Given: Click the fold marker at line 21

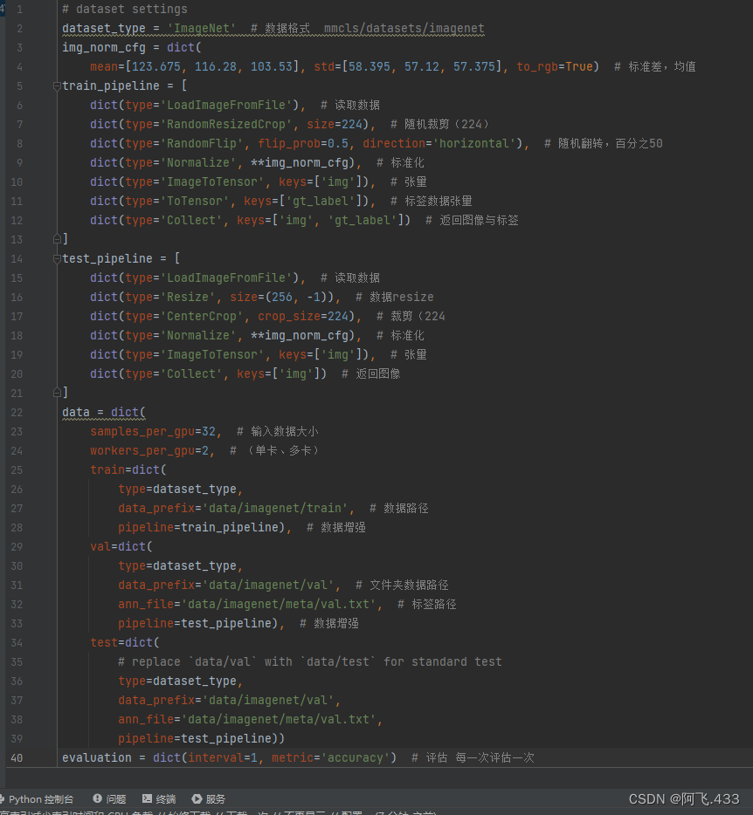Looking at the screenshot, I should coord(55,393).
